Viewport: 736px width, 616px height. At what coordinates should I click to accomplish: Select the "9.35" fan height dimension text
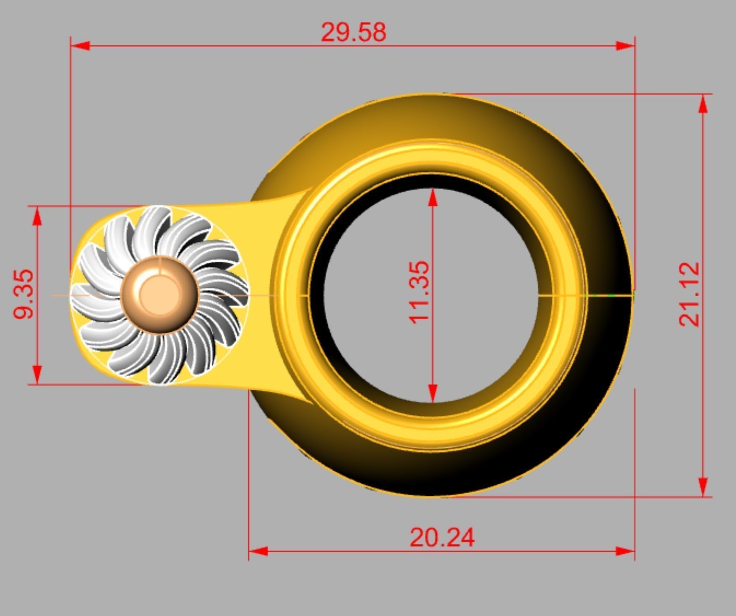pos(23,294)
